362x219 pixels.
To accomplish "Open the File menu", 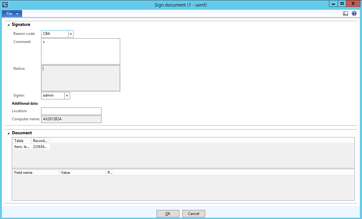I will pos(12,14).
